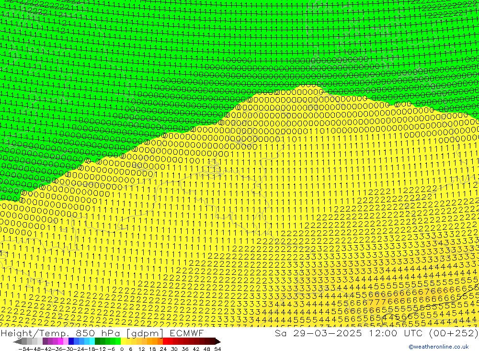Pick the darkest green swatch at -12
Image resolution: width=479 pixels, height=351 pixels.
click(97, 341)
